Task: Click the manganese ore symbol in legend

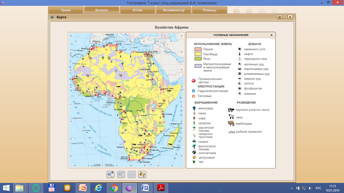Action: (x=240, y=69)
